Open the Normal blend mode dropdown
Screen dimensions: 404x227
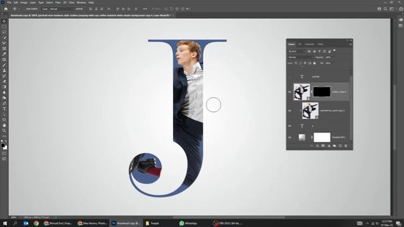pyautogui.click(x=300, y=57)
